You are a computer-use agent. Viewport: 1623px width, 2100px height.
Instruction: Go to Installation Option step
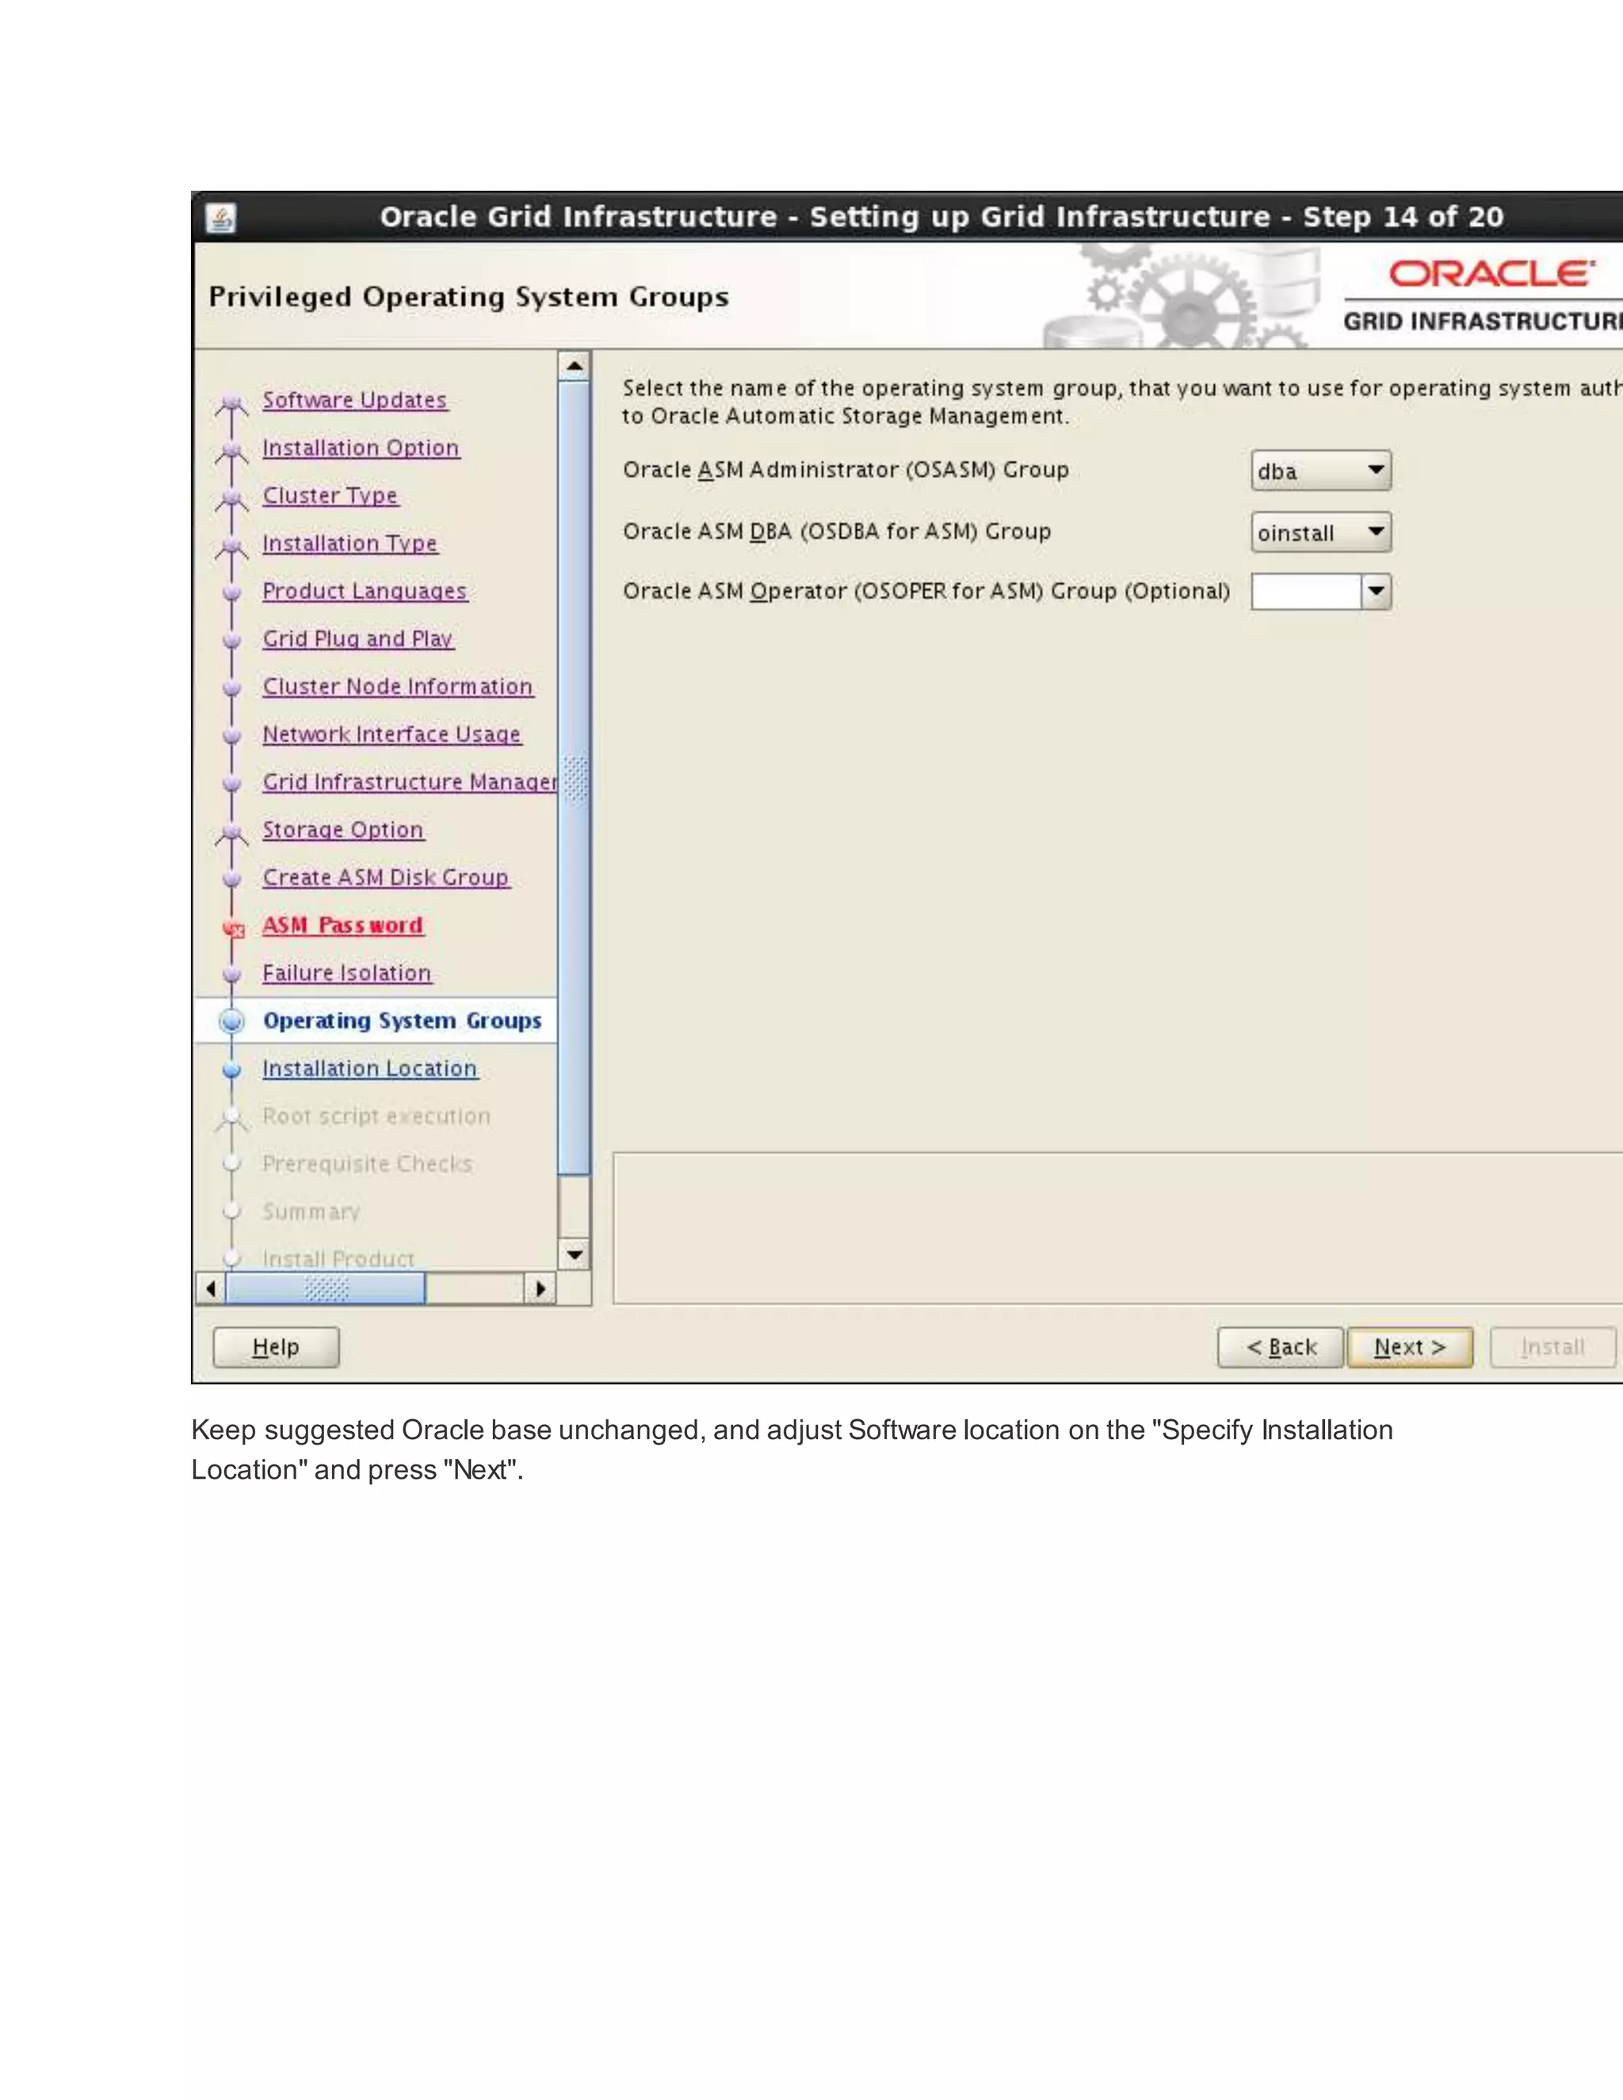pos(361,448)
